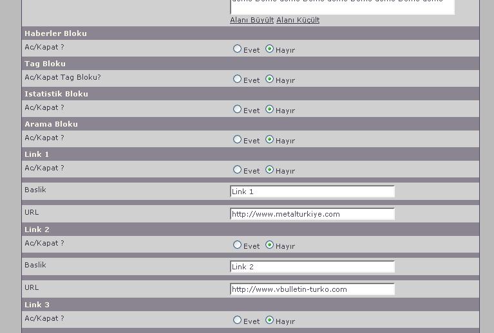
Task: Focus the Link 1 Baslik text field
Action: (312, 192)
